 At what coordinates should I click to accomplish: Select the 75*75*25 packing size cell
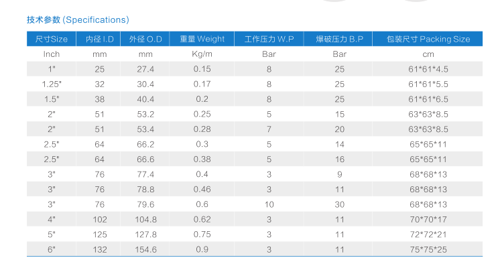(428, 249)
